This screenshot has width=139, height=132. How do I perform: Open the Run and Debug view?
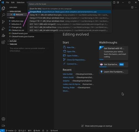coord(3,29)
